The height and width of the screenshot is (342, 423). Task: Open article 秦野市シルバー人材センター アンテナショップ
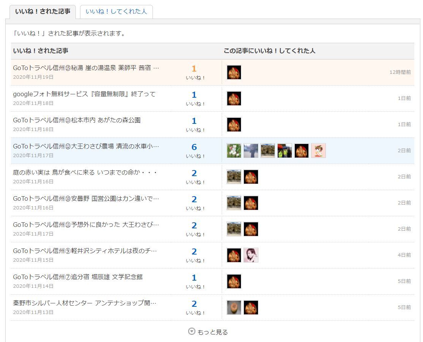click(x=85, y=303)
